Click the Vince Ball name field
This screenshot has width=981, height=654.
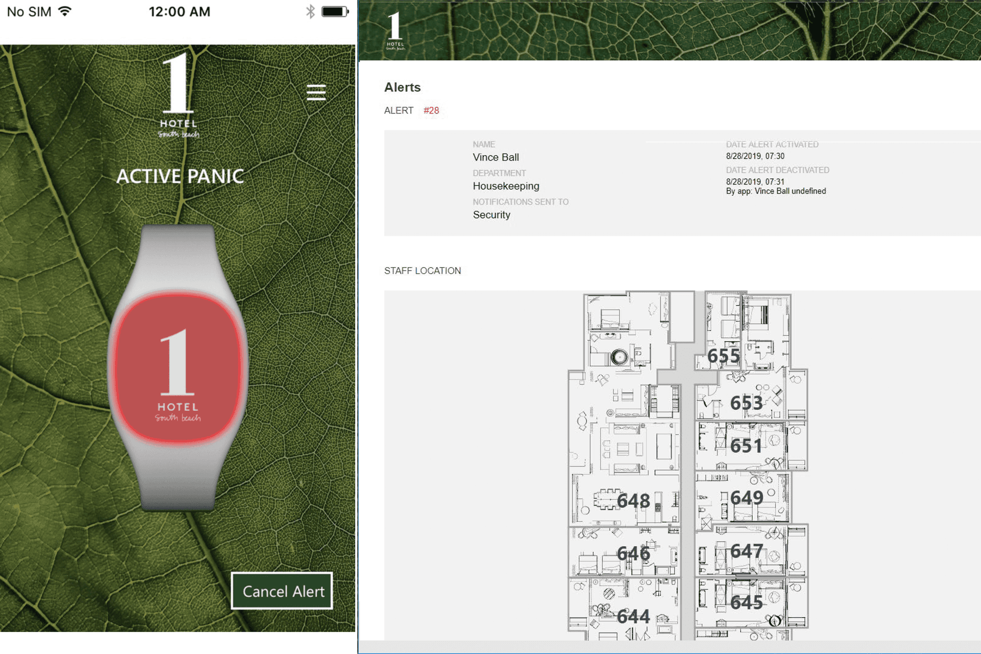coord(495,157)
